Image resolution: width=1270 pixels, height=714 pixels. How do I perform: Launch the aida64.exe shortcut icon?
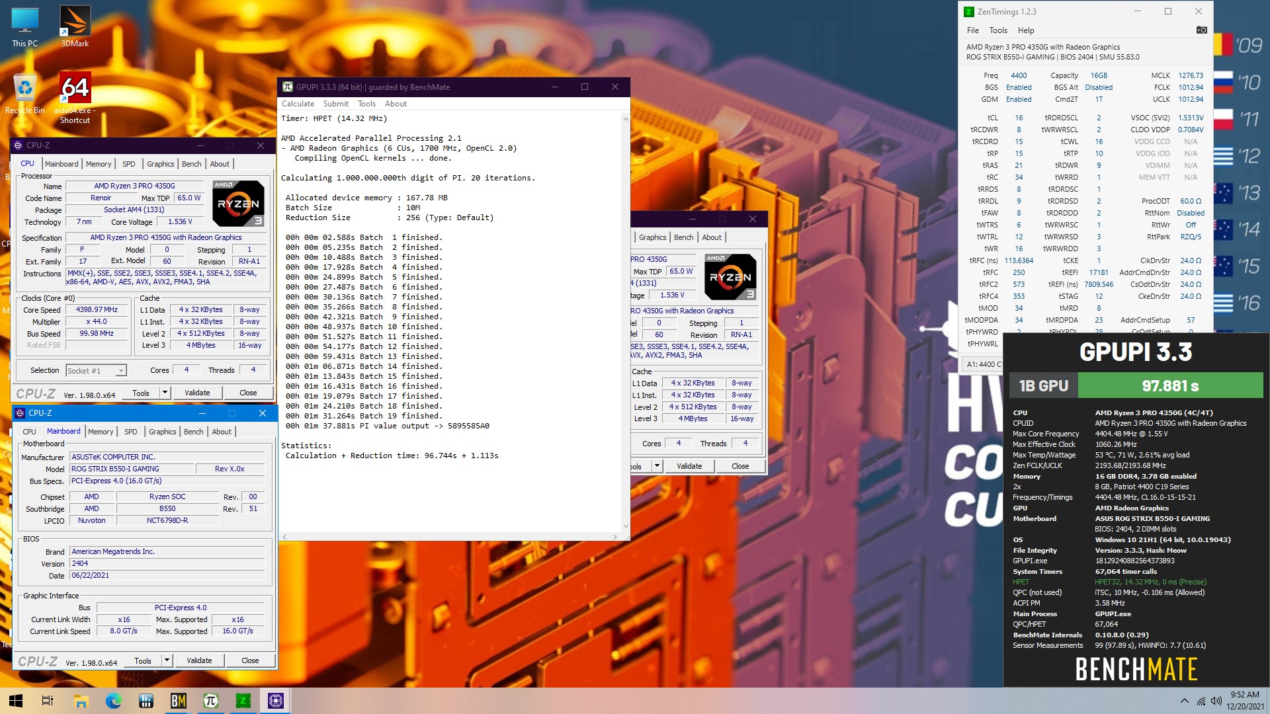click(x=75, y=98)
